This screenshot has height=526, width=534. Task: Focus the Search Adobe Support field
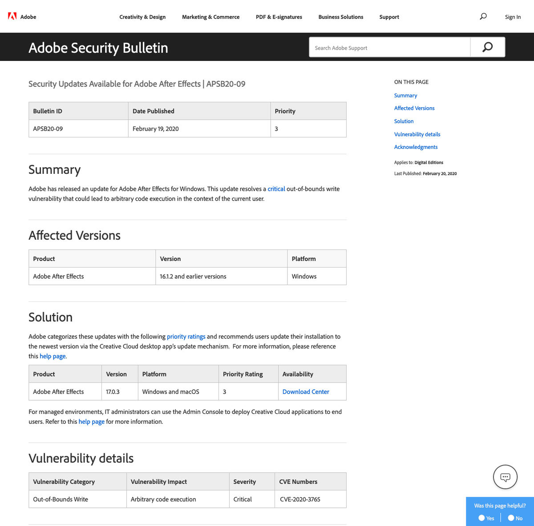390,47
